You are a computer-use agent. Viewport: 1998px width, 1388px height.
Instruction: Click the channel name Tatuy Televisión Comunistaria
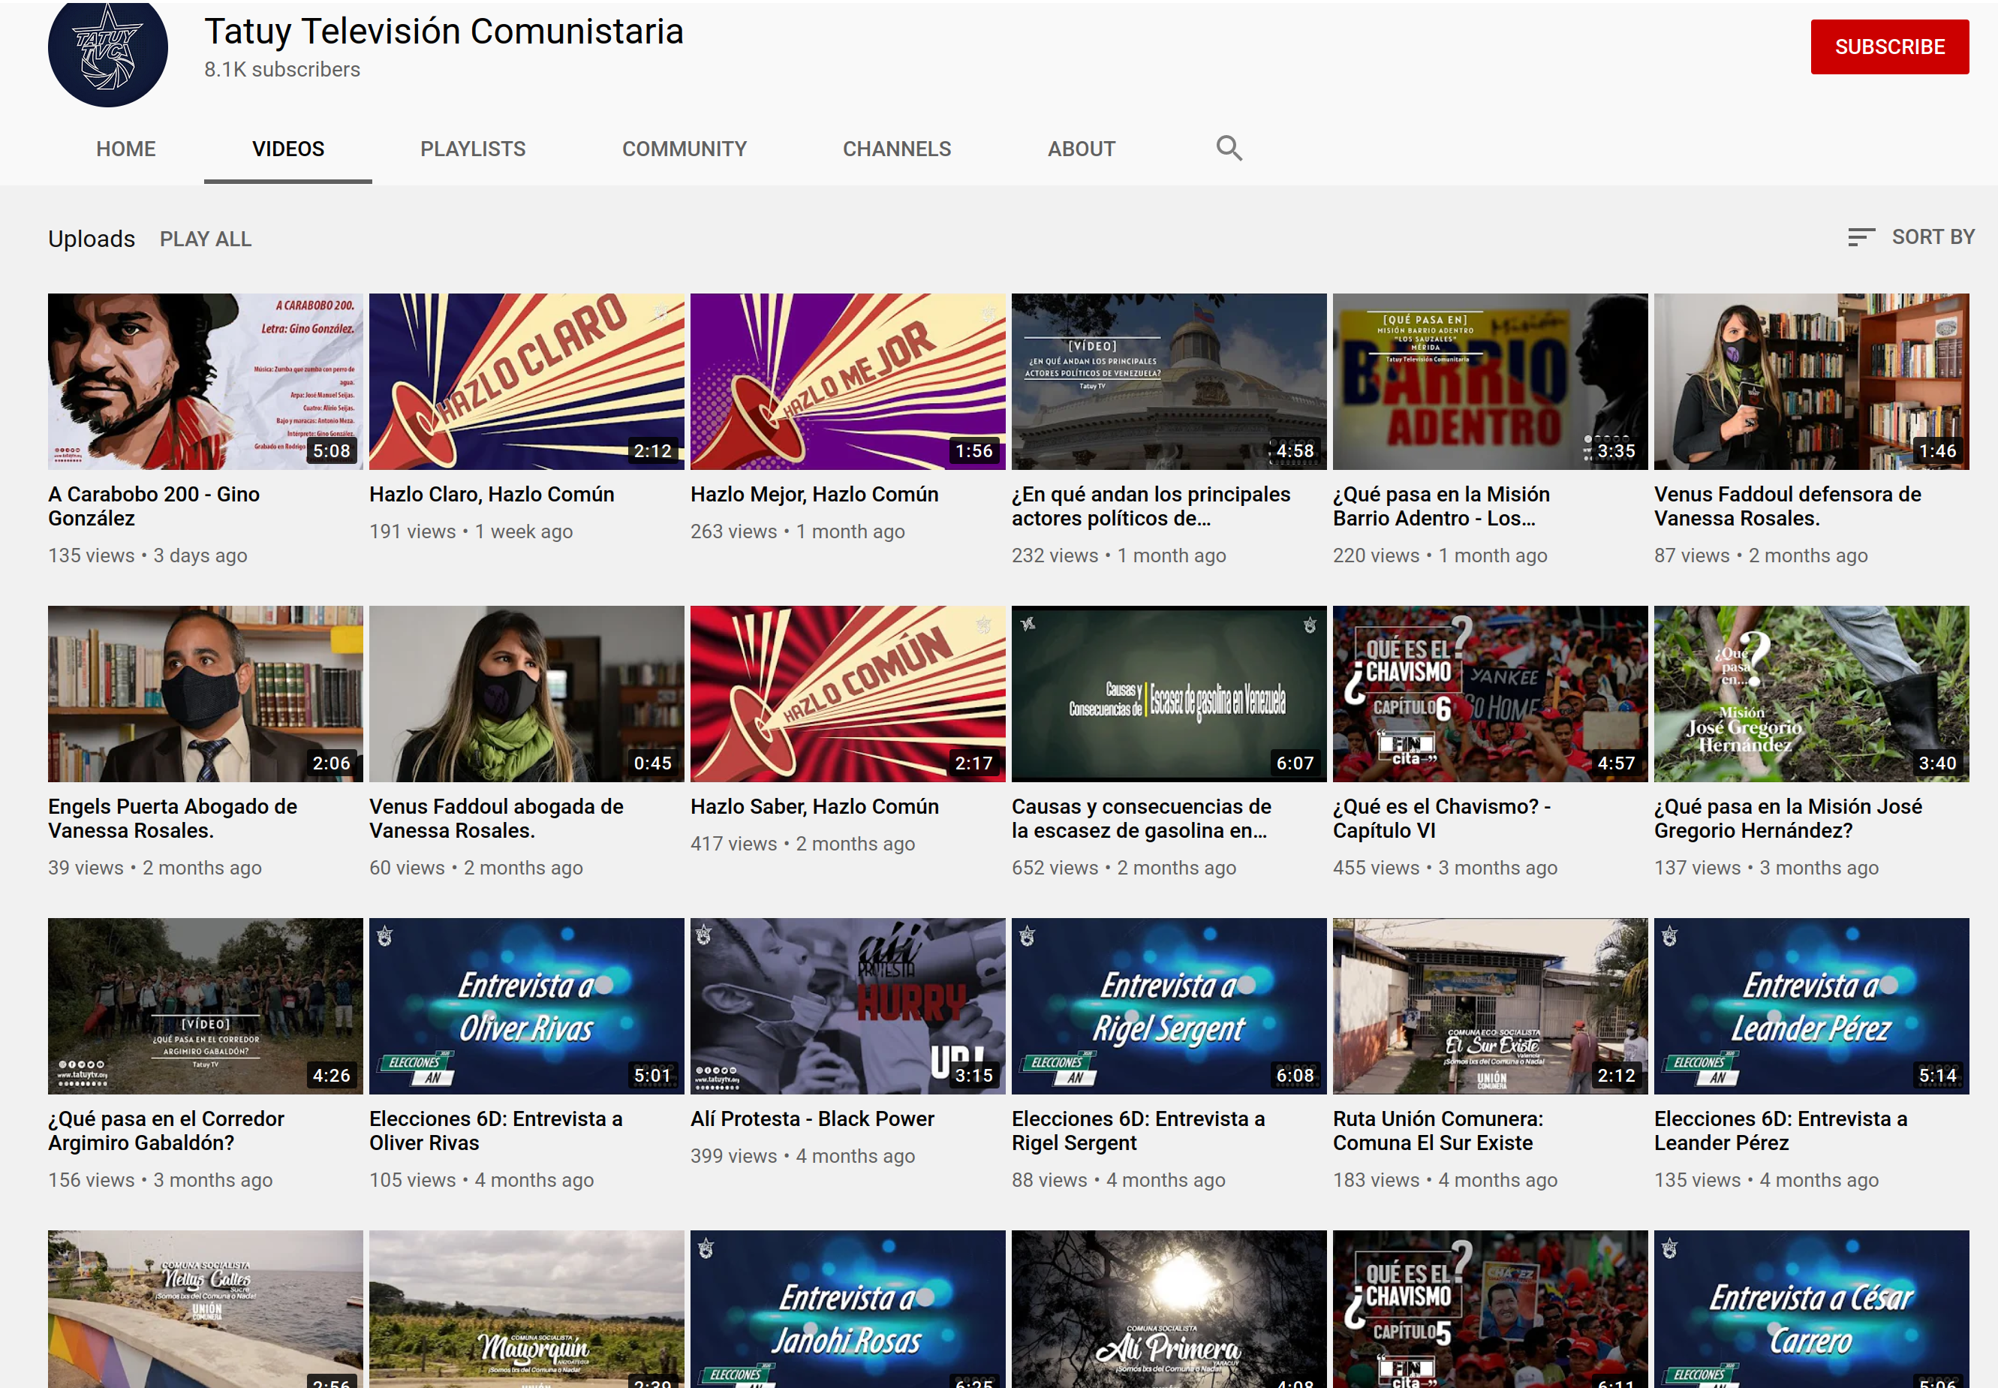[444, 32]
